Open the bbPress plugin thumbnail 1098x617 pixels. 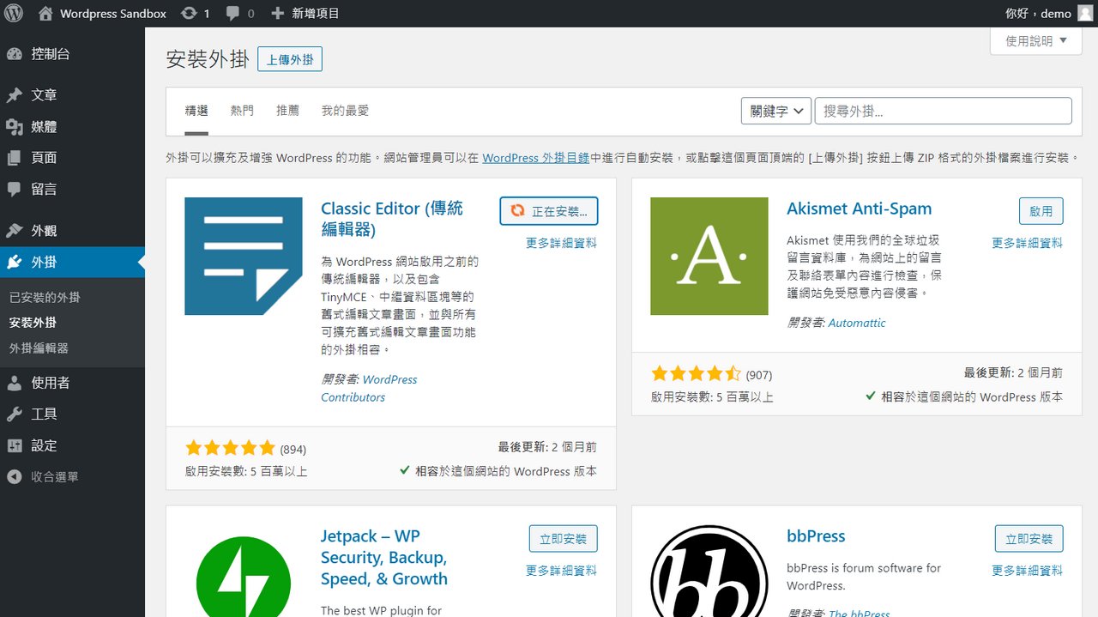tap(709, 571)
